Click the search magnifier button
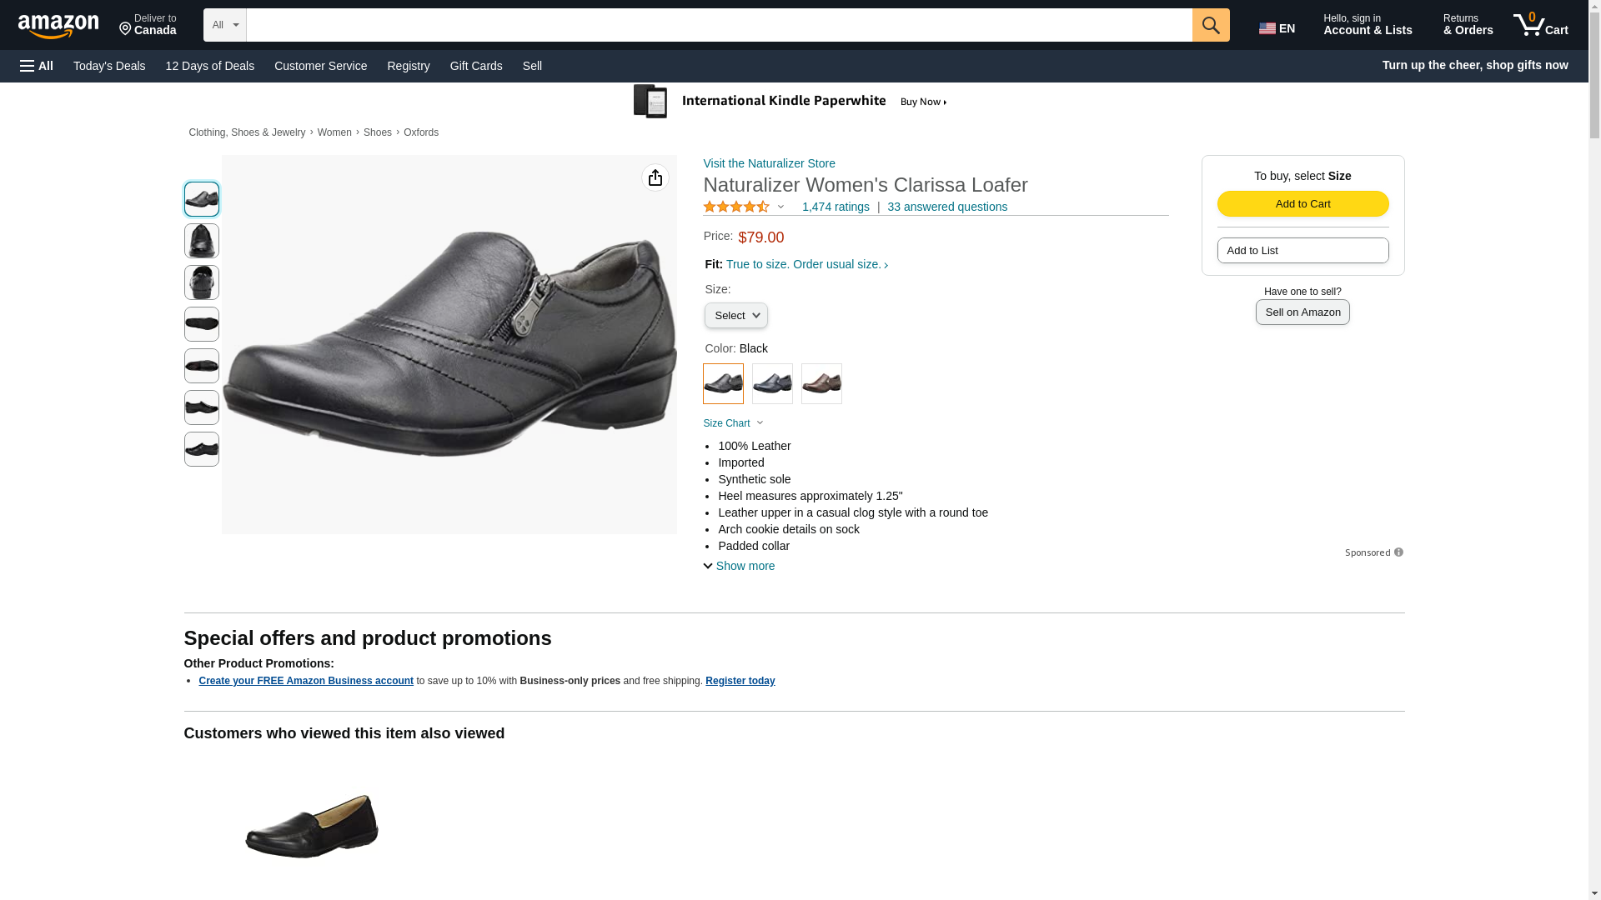The width and height of the screenshot is (1601, 900). point(1210,25)
